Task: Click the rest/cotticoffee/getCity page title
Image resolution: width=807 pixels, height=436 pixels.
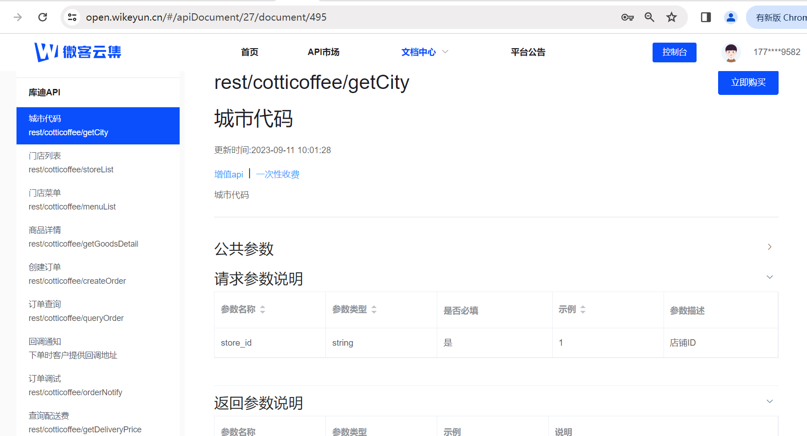Action: tap(312, 83)
